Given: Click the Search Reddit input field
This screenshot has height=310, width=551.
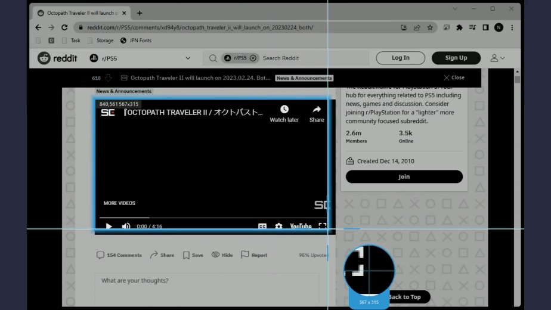Looking at the screenshot, I should (x=310, y=58).
